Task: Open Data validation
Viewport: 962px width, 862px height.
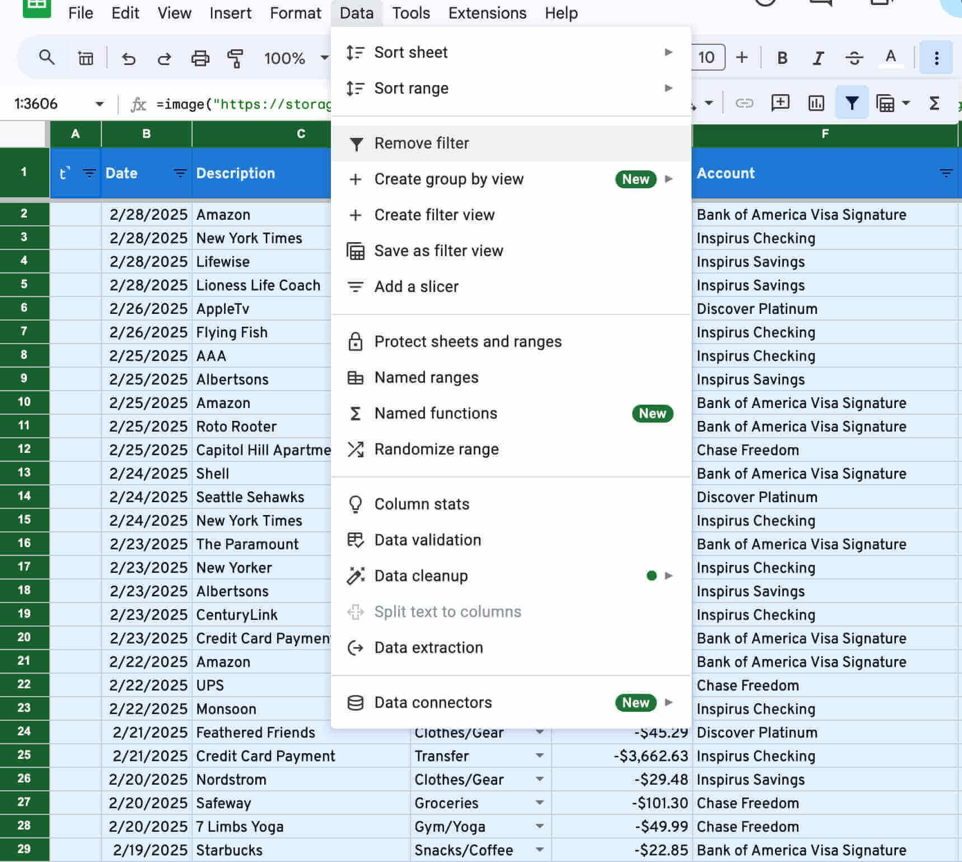Action: pos(511,540)
